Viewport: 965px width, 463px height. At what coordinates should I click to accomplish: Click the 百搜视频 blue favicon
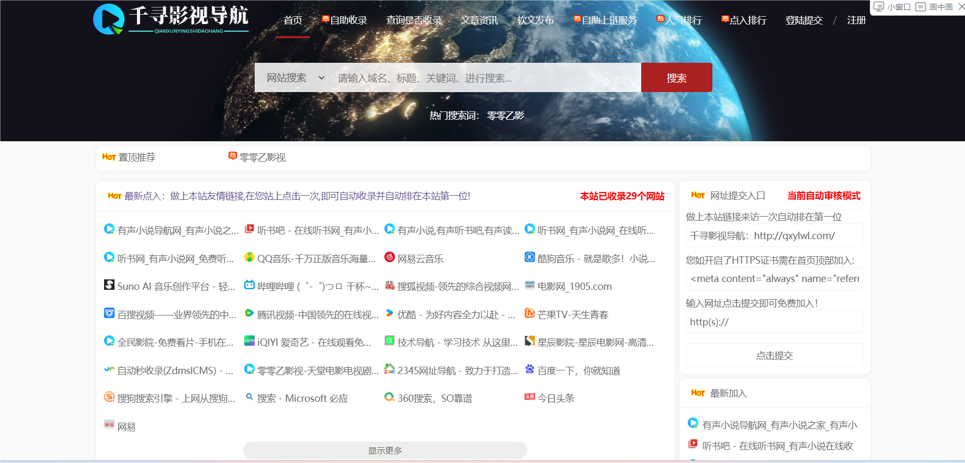(109, 313)
